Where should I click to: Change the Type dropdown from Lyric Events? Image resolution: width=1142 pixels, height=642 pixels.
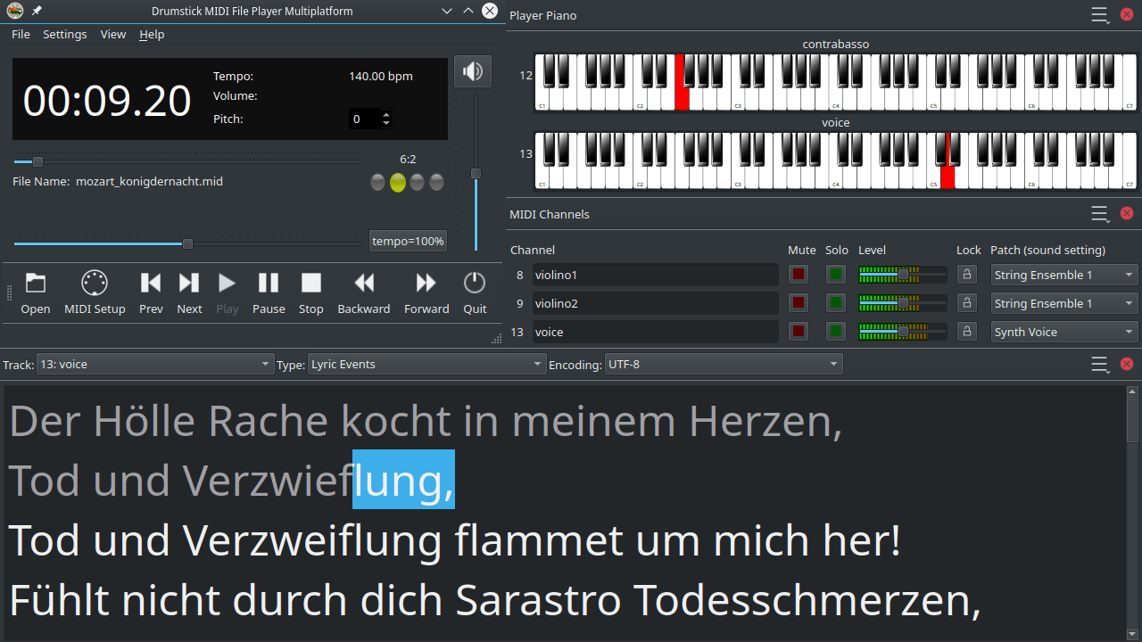[424, 364]
